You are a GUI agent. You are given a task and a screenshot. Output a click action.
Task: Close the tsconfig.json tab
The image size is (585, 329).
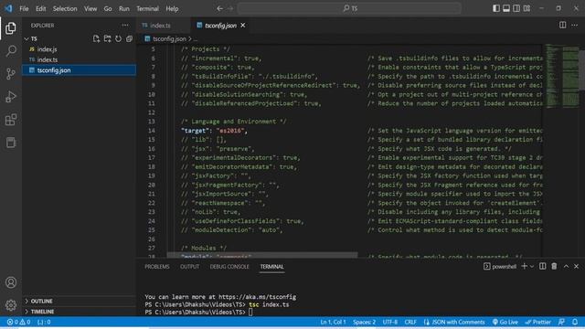243,25
